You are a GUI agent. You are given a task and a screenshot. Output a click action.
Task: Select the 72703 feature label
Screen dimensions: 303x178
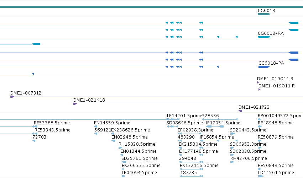pyautogui.click(x=40, y=137)
